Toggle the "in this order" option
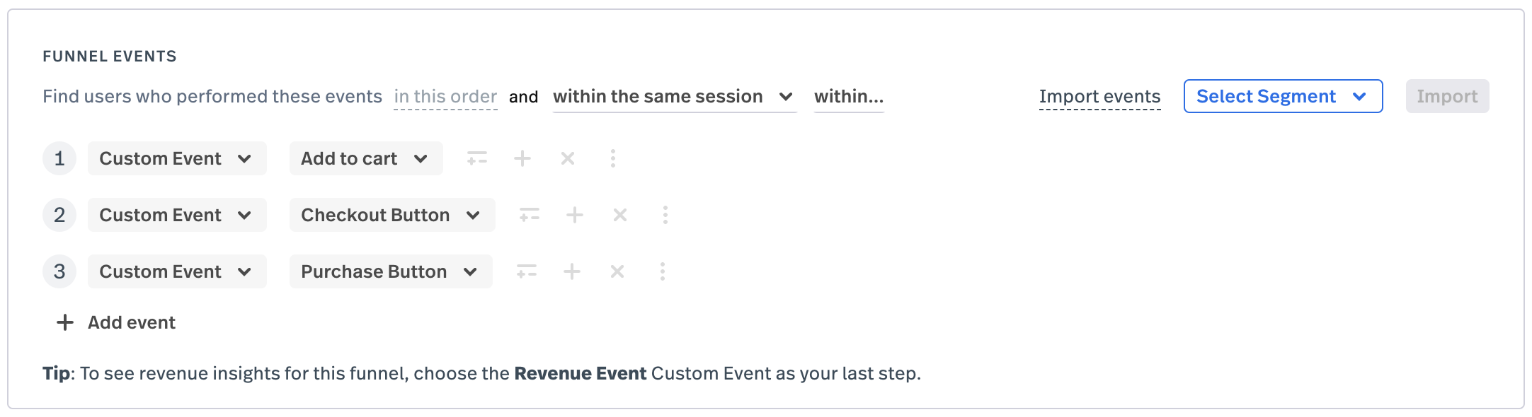 coord(445,96)
